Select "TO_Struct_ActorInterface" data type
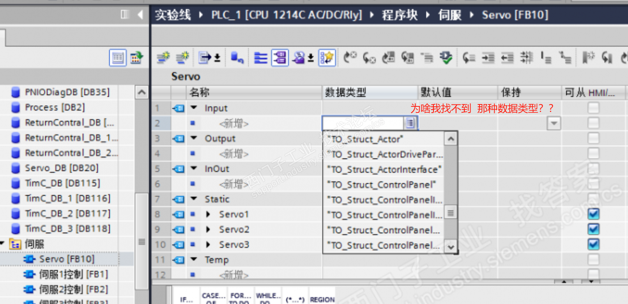This screenshot has width=628, height=304. tap(384, 169)
